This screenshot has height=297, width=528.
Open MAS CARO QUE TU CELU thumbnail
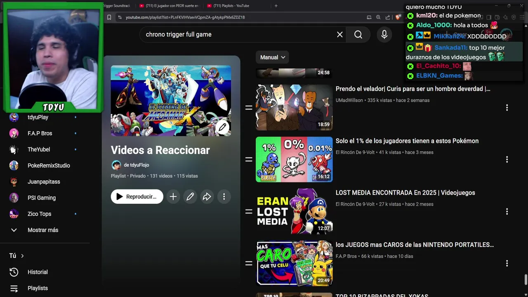click(x=294, y=264)
